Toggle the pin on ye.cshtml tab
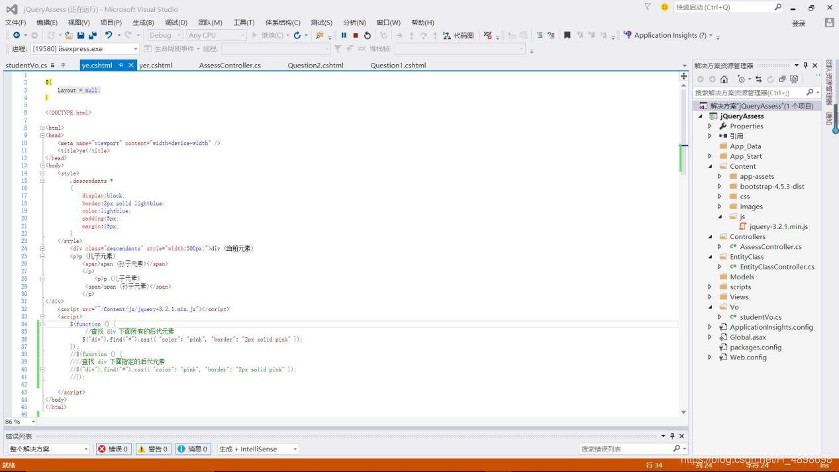Viewport: 839px width, 472px height. (121, 65)
